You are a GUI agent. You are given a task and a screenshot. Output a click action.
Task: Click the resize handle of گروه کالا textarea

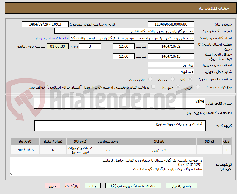tap(36, 129)
